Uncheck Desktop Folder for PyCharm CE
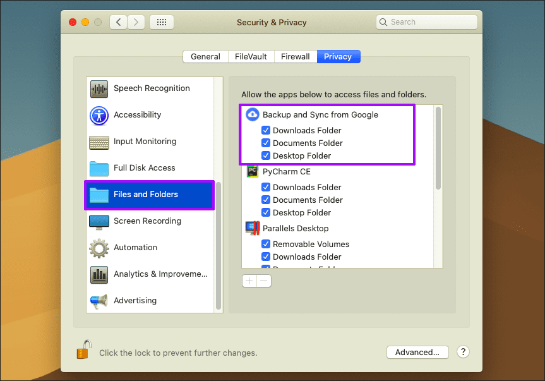 click(266, 212)
